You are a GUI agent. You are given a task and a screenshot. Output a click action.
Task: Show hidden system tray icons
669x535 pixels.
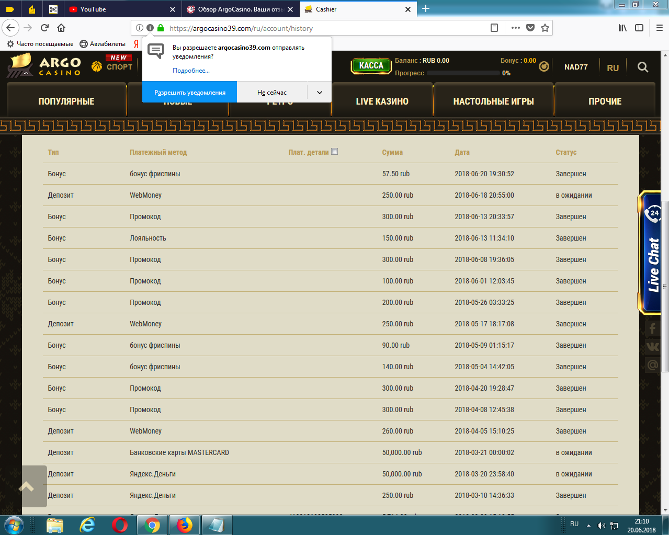click(588, 525)
